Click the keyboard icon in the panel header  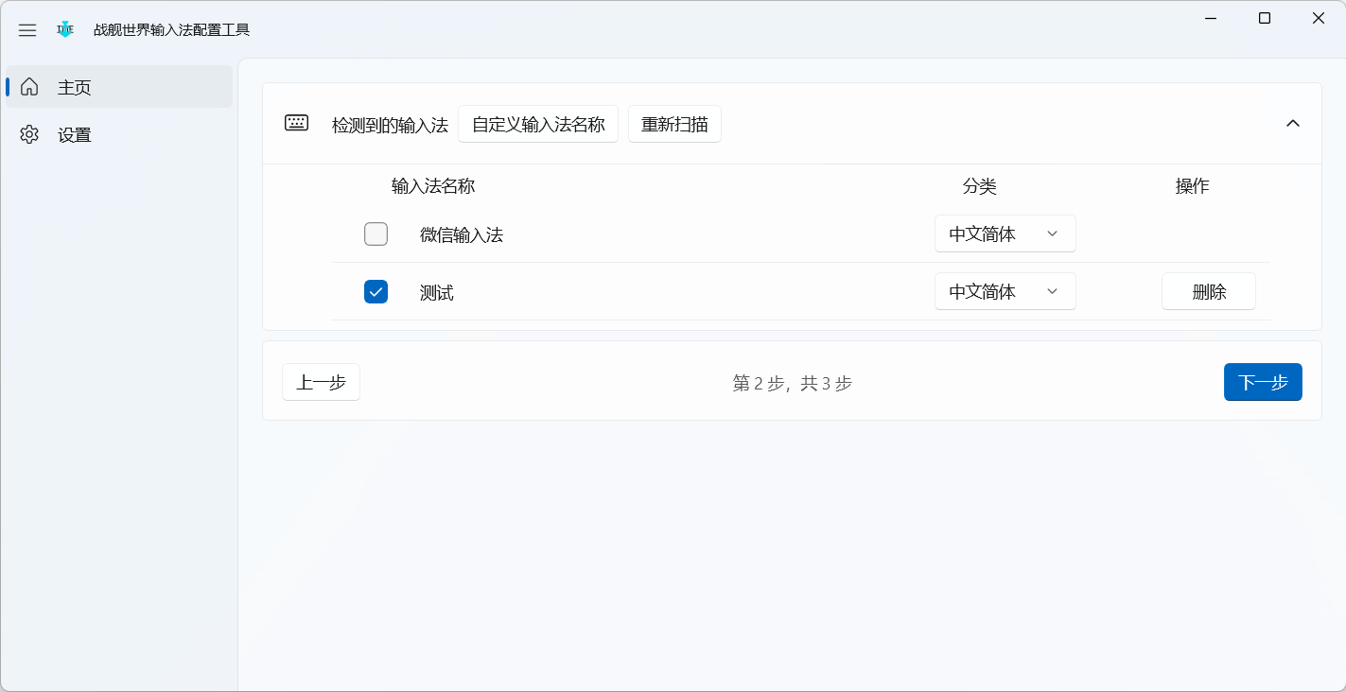click(x=296, y=123)
